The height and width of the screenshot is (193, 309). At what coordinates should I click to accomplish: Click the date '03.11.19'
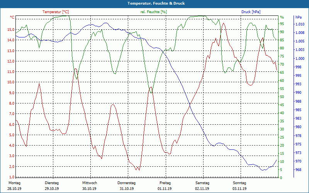[239, 189]
